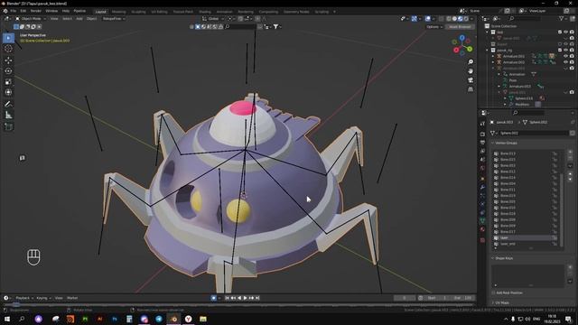Viewport: 578px width, 325px height.
Task: Select the Annotate pencil tool
Action: click(8, 105)
